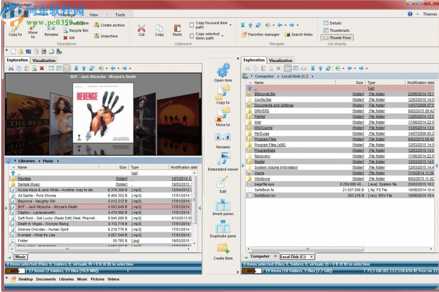This screenshot has height=292, width=439.
Task: Click the Create archive button
Action: pos(109,25)
